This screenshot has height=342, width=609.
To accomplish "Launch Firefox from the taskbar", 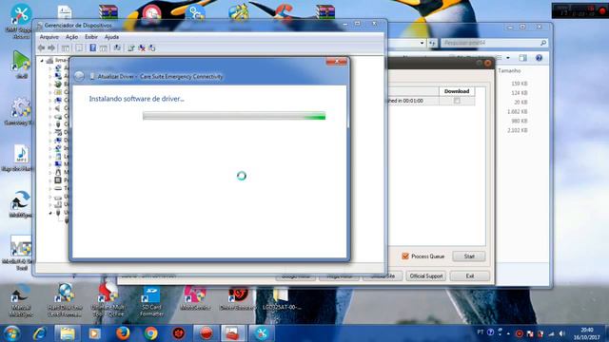I will (123, 333).
